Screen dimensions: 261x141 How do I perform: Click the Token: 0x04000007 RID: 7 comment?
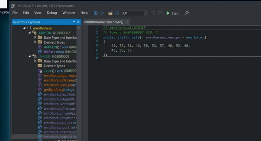click(130, 32)
